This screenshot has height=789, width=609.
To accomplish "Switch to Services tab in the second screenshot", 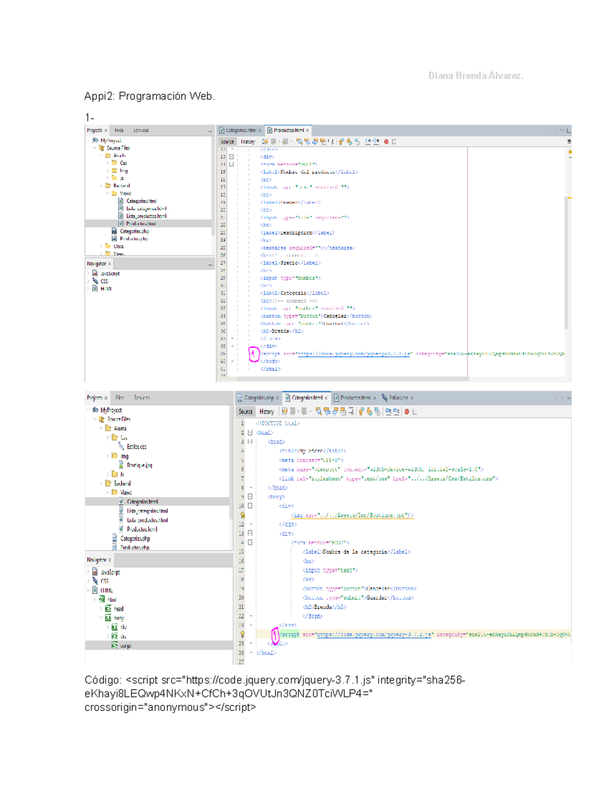I will coord(142,398).
